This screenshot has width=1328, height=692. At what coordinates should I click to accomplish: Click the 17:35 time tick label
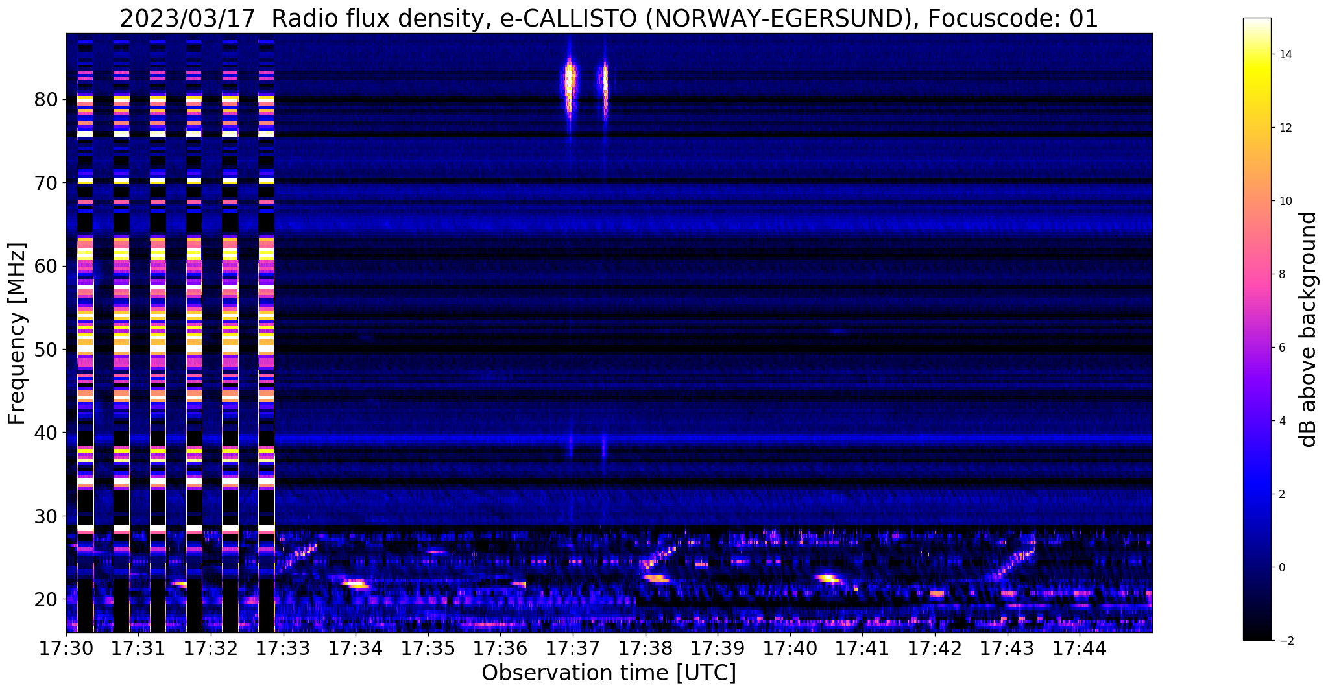pos(428,648)
